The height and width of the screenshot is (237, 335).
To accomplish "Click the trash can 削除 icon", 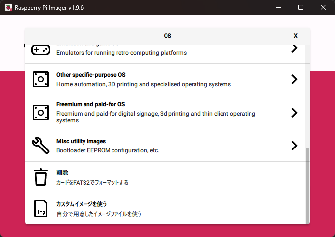I will coord(41,177).
